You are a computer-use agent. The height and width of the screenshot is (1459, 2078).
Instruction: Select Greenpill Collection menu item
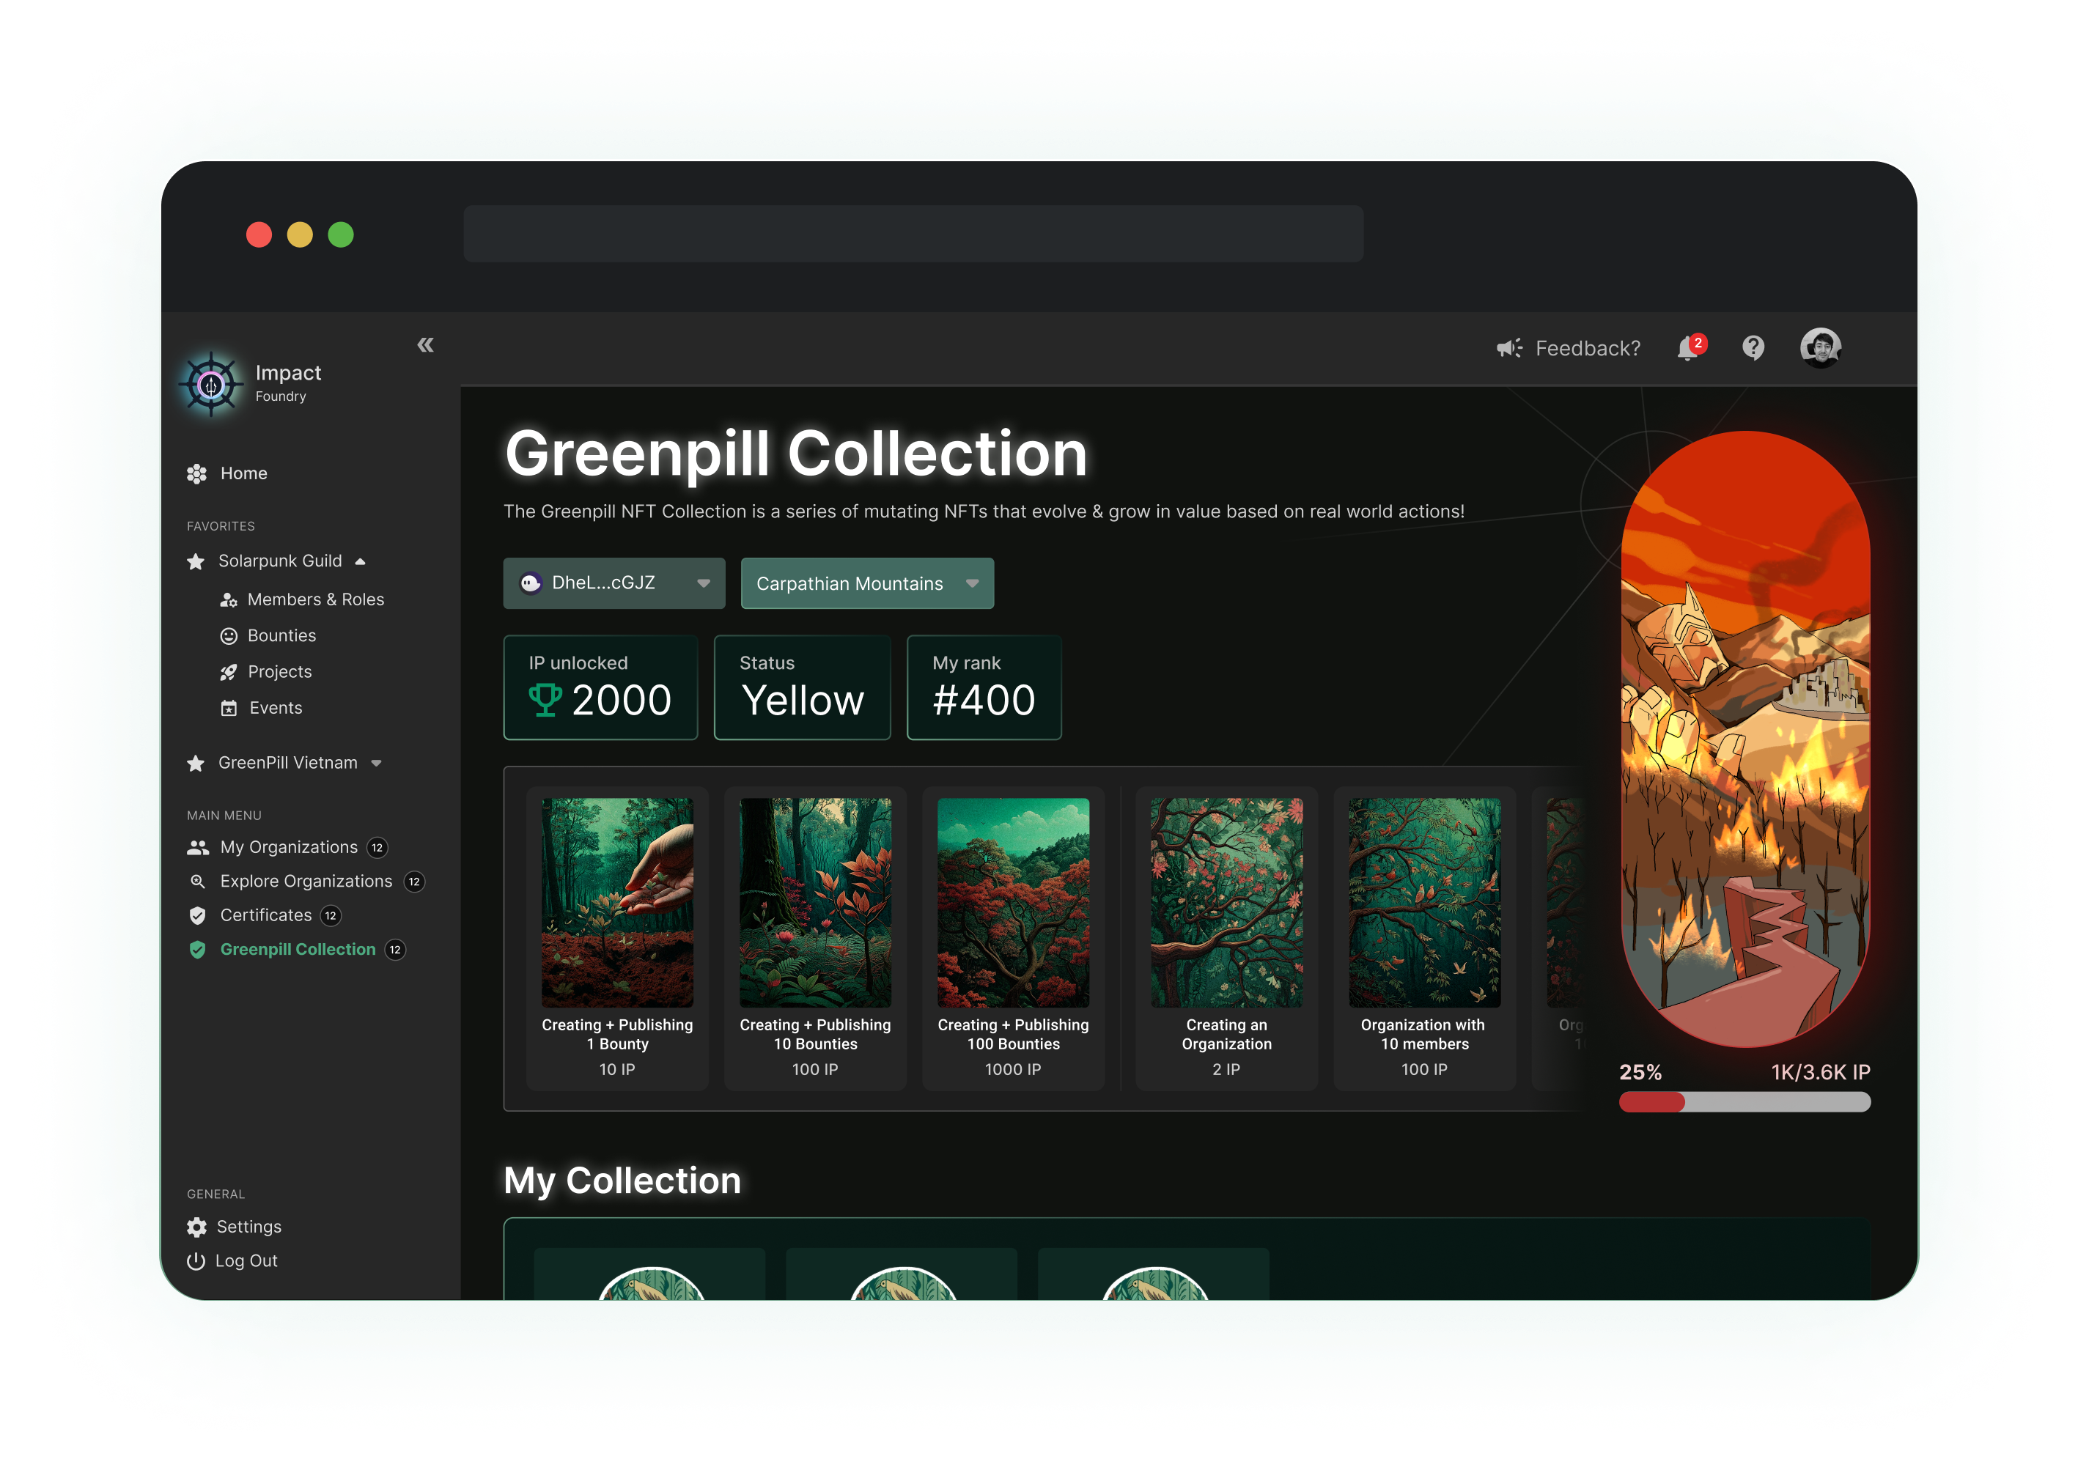[x=296, y=950]
